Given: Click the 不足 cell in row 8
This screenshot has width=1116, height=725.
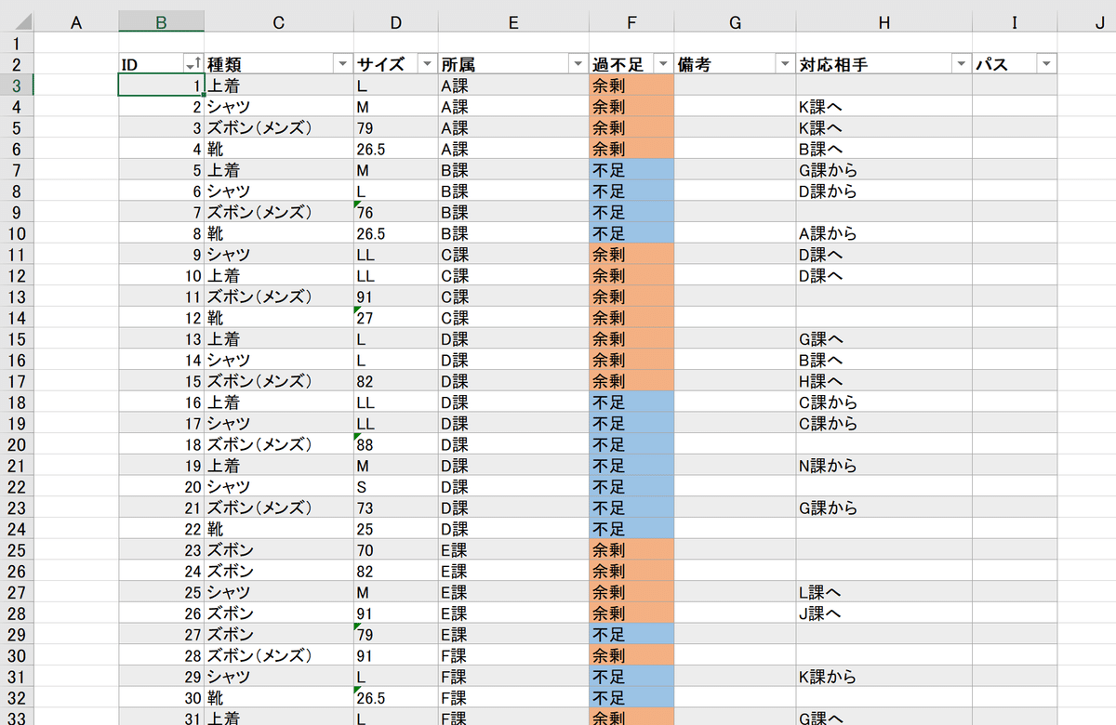Looking at the screenshot, I should point(632,191).
